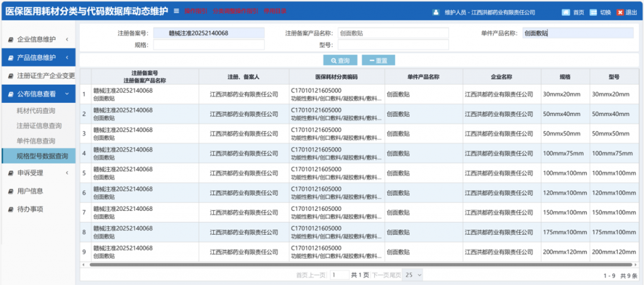644x285 pixels.
Task: Click the hamburger menu icon in header
Action: 176,11
